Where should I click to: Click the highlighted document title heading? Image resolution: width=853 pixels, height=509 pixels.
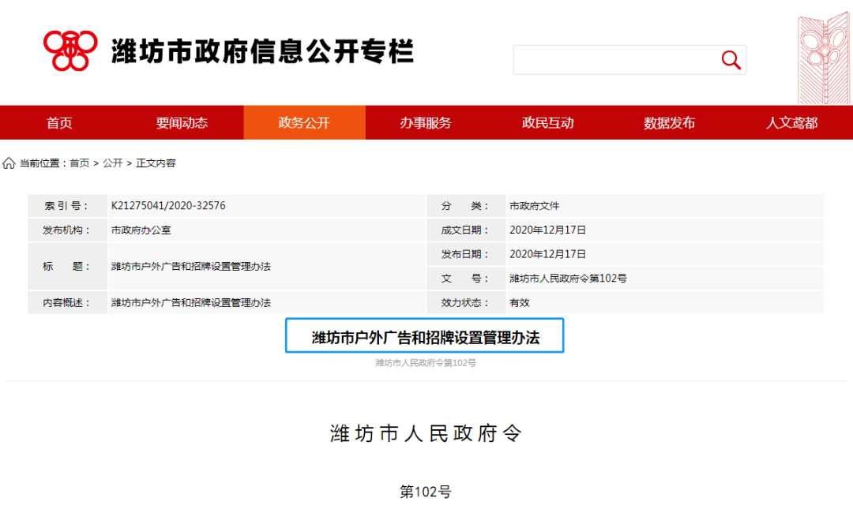click(425, 337)
